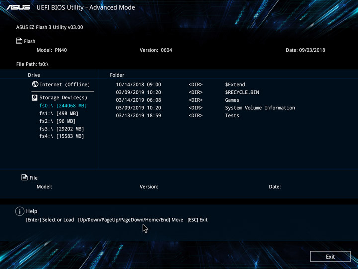Open the Games folder
This screenshot has width=358, height=269.
(232, 100)
